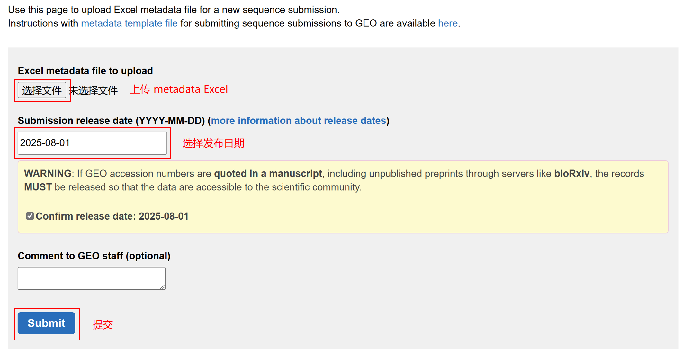Click the comment textarea resize handle
684x354 pixels.
(x=163, y=287)
